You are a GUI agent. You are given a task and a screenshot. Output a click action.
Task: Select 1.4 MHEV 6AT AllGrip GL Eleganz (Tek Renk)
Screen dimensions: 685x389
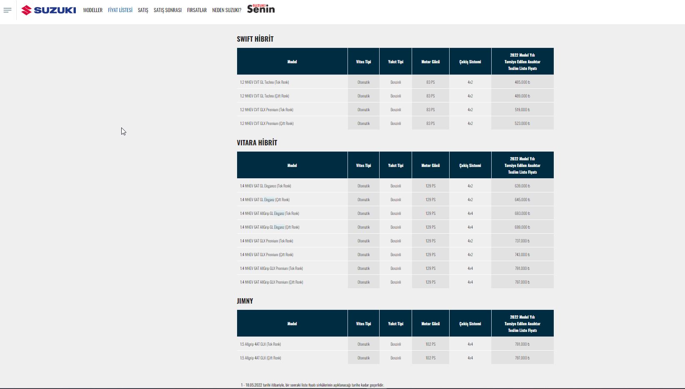point(395,213)
